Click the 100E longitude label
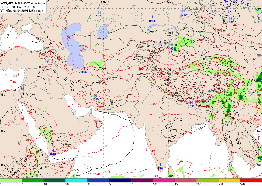262x186 pixels. [x=234, y=2]
